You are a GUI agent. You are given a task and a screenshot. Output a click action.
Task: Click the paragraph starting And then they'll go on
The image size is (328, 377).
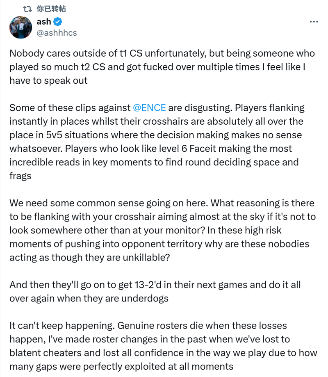(x=155, y=291)
